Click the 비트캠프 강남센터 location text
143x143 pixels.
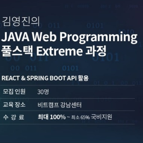pyautogui.click(x=59, y=105)
